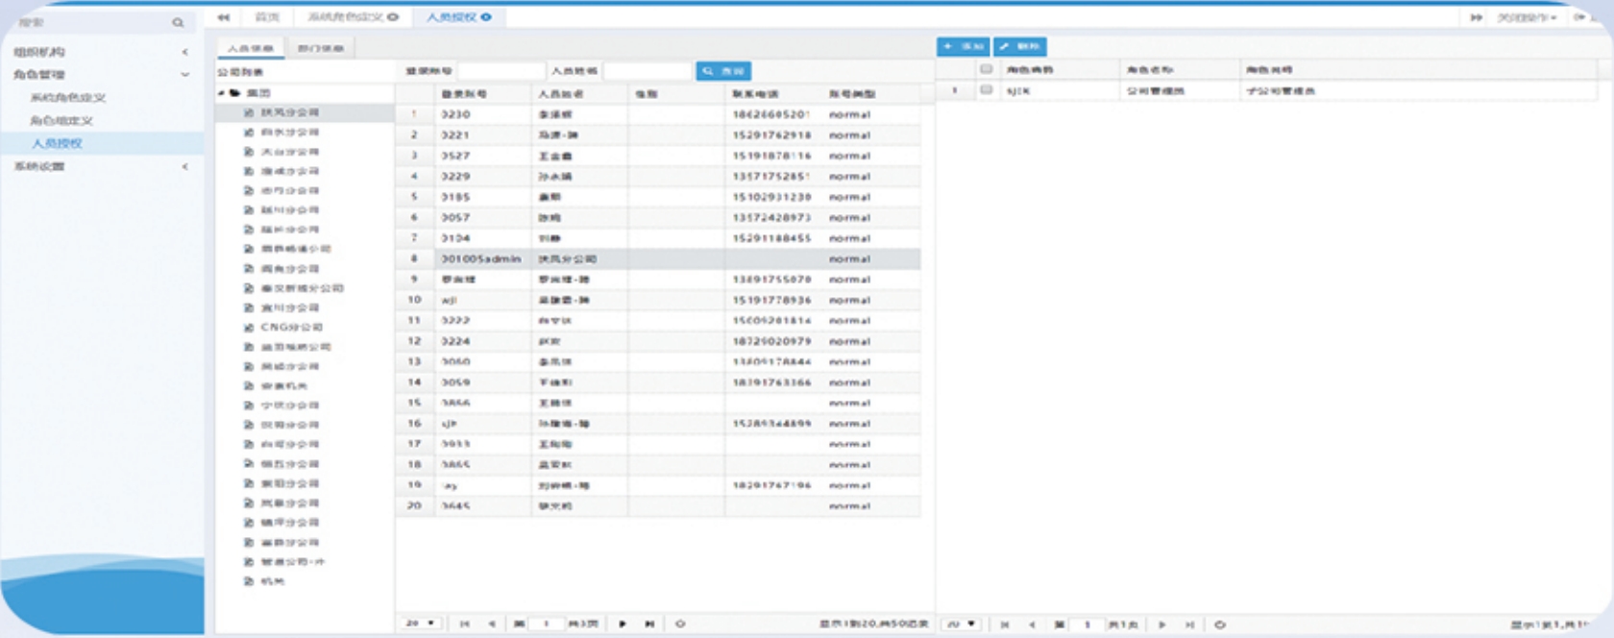Screen dimensions: 1614x638
Task: Focus the 登录账号 filter input field
Action: point(501,71)
